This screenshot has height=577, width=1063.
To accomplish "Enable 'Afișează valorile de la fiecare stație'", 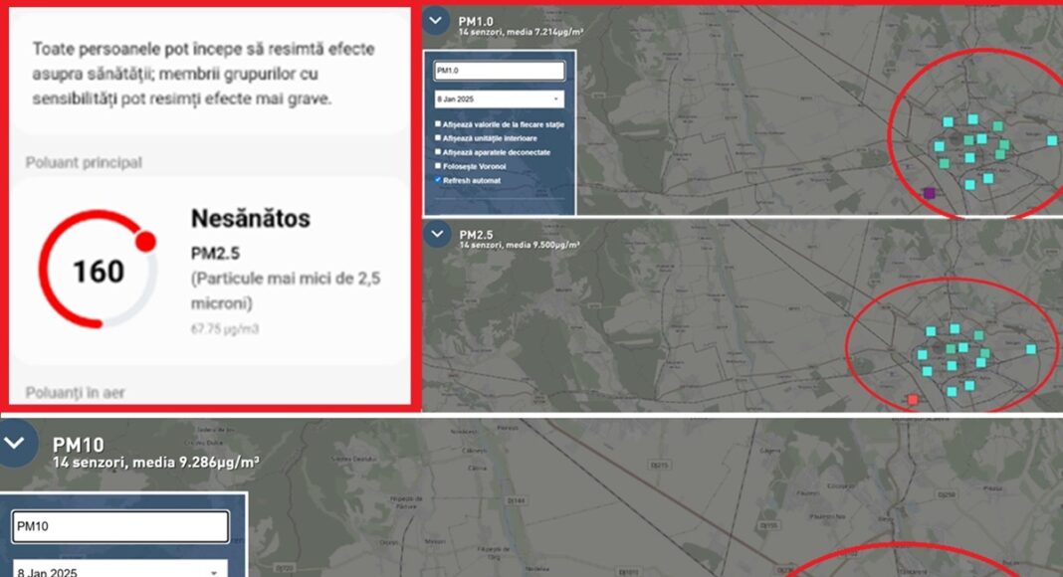I will pos(437,124).
